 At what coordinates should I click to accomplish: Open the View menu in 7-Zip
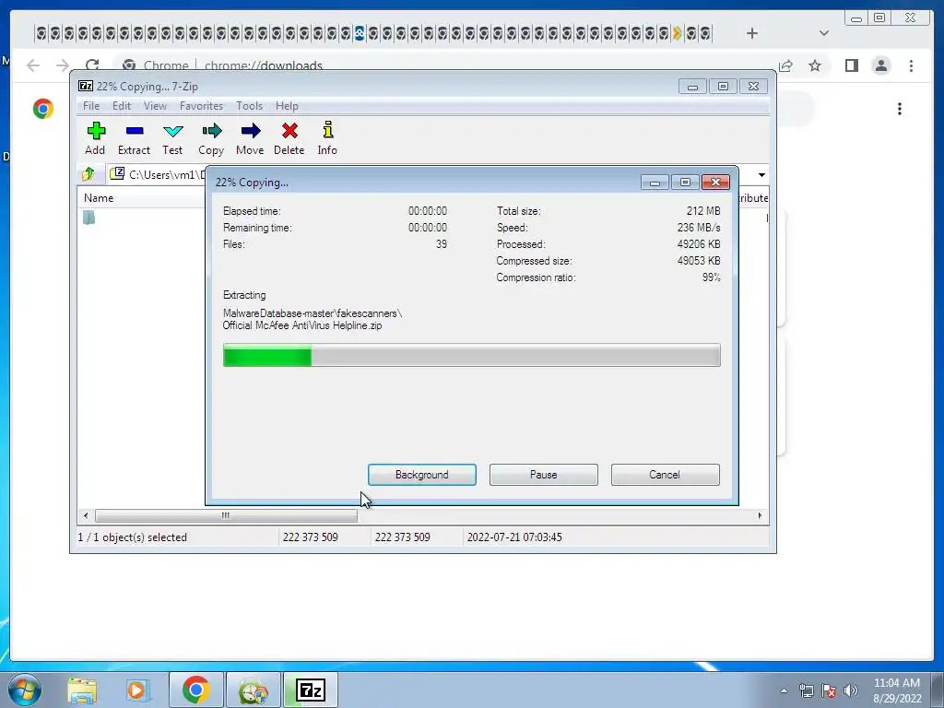click(155, 106)
